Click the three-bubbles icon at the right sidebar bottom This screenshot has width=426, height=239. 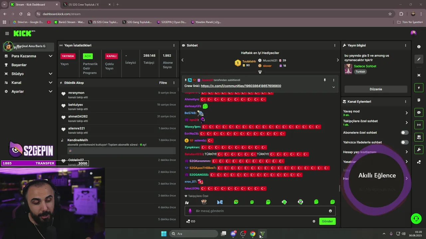point(419,162)
